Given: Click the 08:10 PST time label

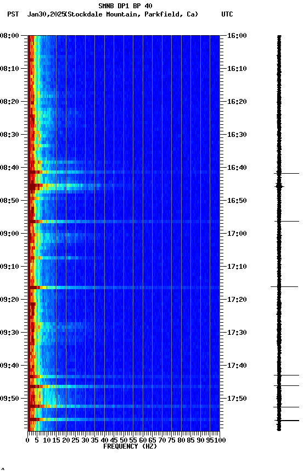Looking at the screenshot, I should tap(9, 69).
